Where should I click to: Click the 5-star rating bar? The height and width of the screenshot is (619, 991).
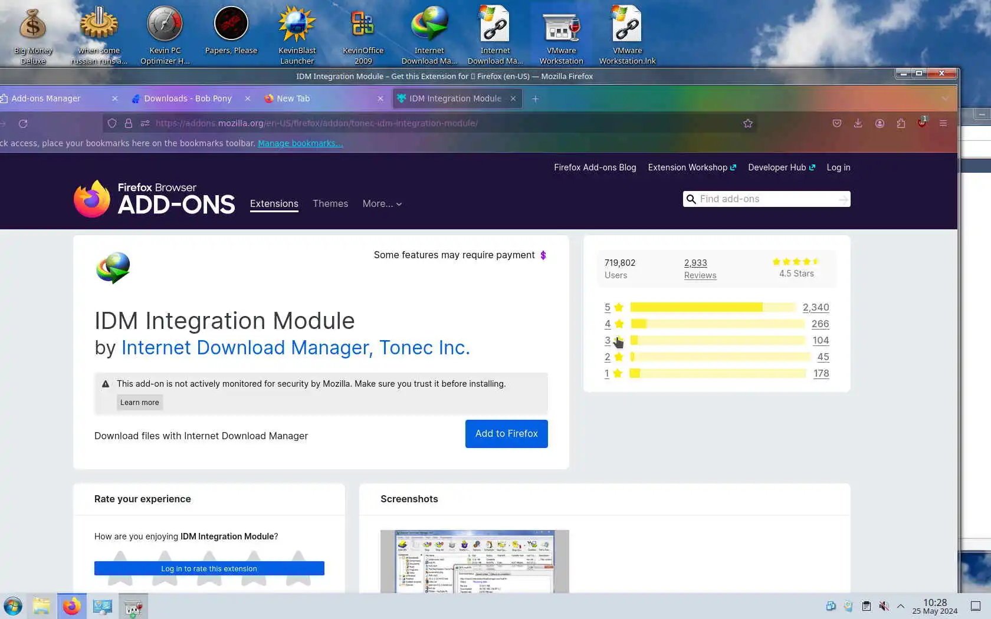(x=713, y=307)
